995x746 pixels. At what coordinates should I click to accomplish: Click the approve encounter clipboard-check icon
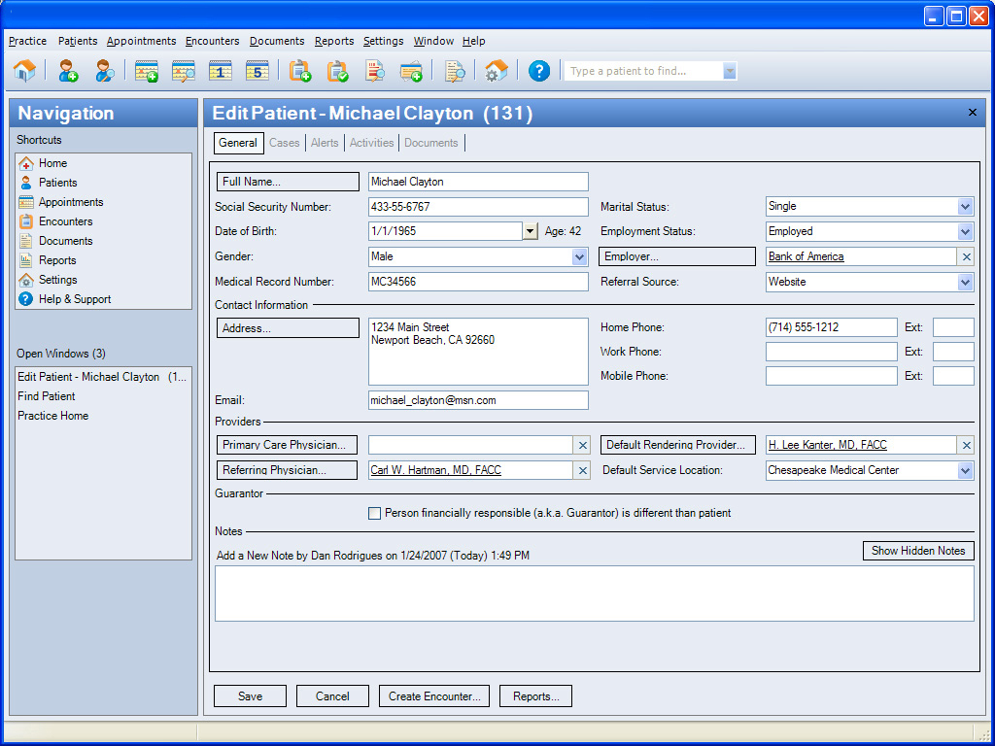[337, 70]
